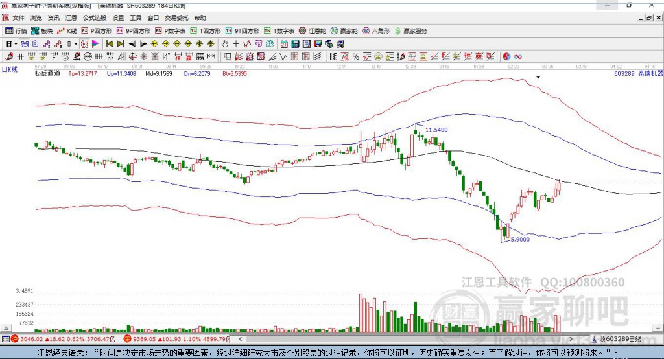
Task: Open the P数字表 tool
Action: [171, 31]
